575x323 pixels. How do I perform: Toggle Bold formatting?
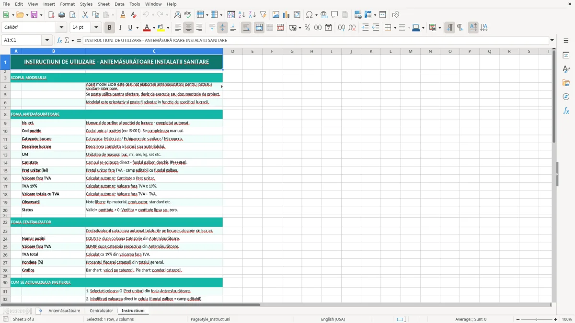(x=110, y=28)
